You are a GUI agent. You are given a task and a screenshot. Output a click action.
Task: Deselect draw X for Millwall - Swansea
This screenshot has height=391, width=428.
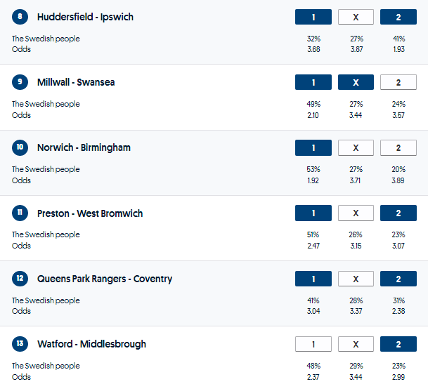356,82
